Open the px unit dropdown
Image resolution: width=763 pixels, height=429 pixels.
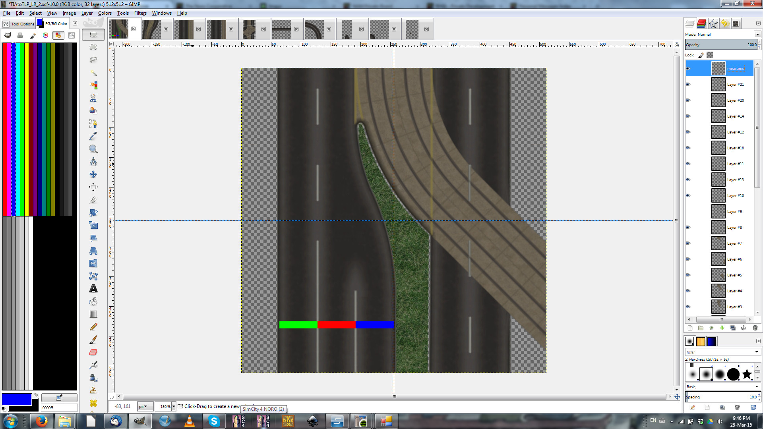click(x=145, y=406)
